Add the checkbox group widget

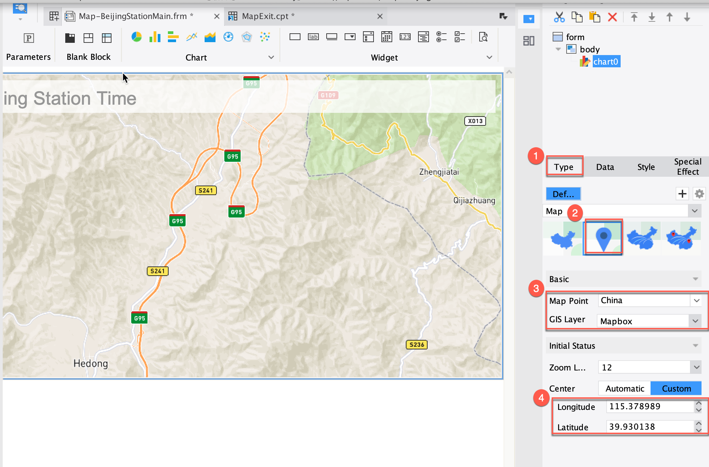point(460,37)
